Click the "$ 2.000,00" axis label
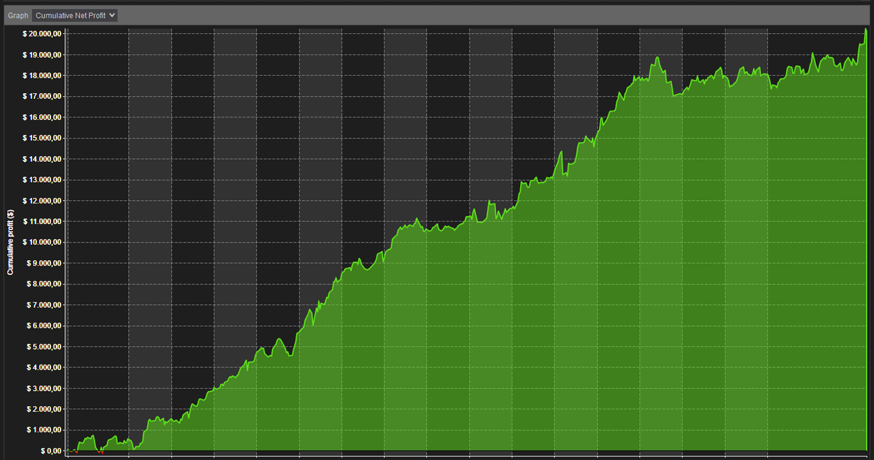This screenshot has width=874, height=460. click(44, 409)
